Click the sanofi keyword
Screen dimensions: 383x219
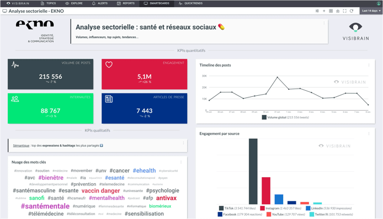37,198
